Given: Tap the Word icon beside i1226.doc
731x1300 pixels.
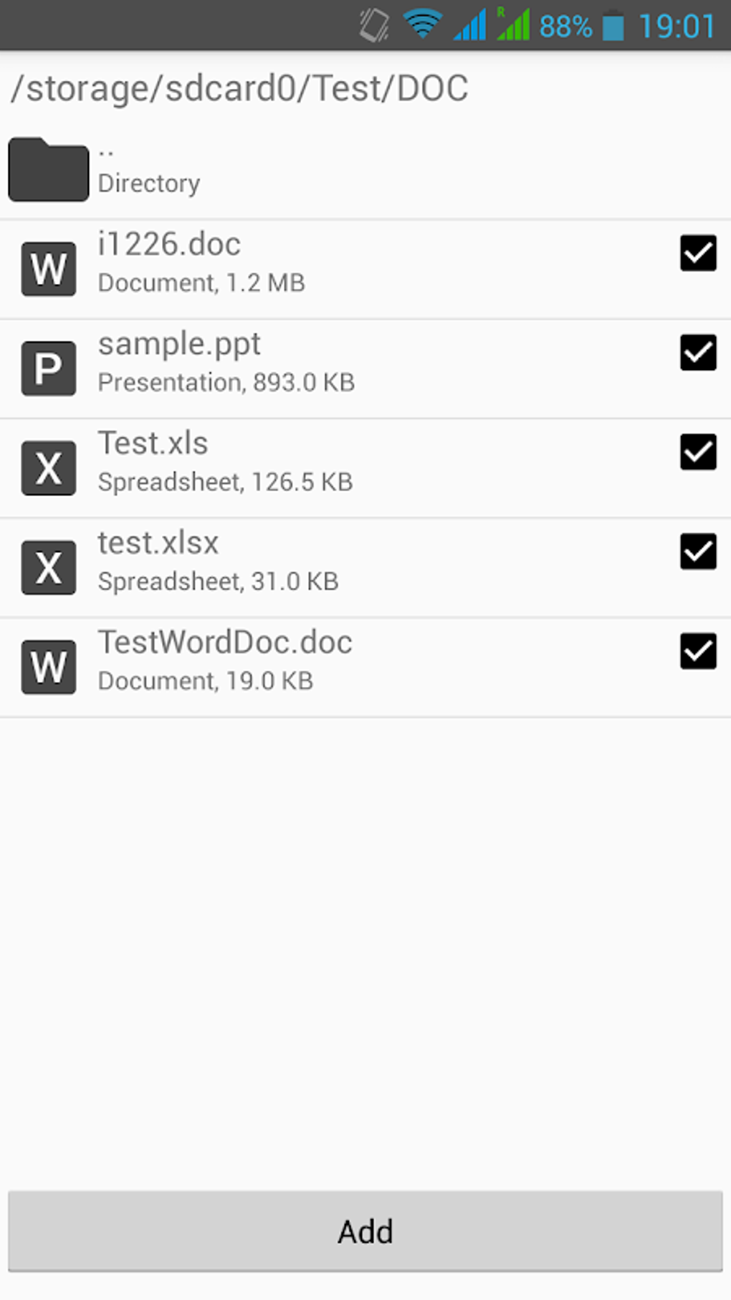Looking at the screenshot, I should click(48, 269).
